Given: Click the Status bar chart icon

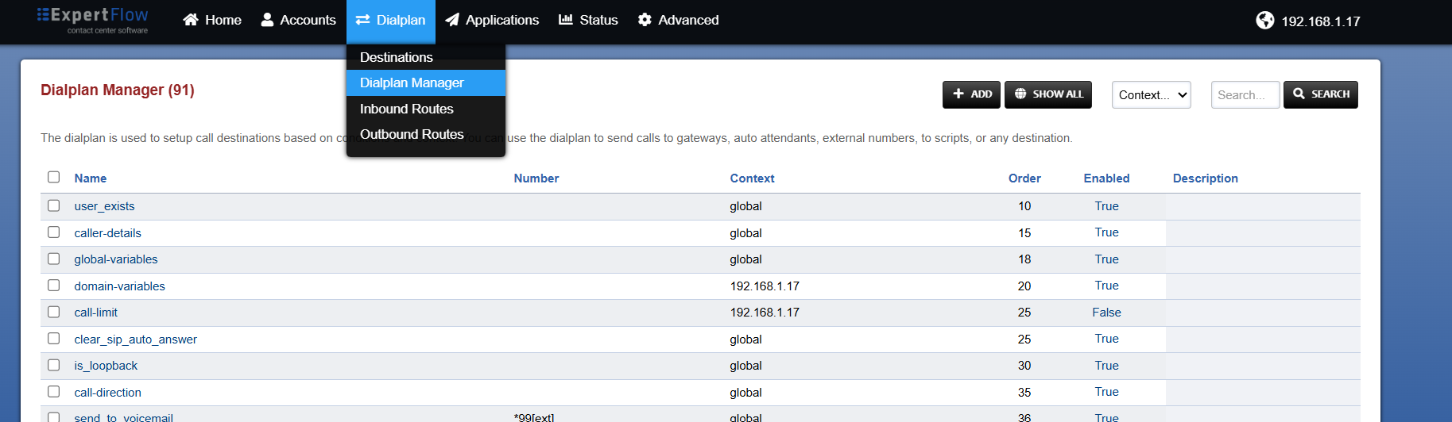Looking at the screenshot, I should pyautogui.click(x=566, y=20).
